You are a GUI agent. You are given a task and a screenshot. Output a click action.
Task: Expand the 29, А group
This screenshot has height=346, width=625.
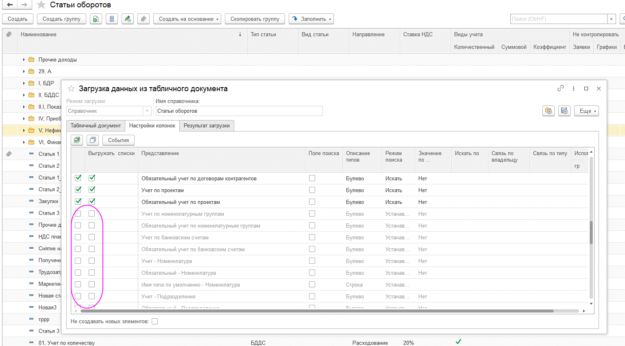24,72
